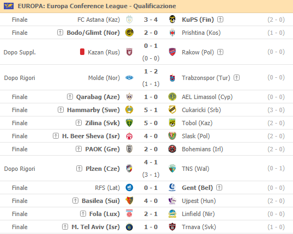This screenshot has width=293, height=234.
Task: Open the Qarabag (Aze) team name
Action: 97,97
